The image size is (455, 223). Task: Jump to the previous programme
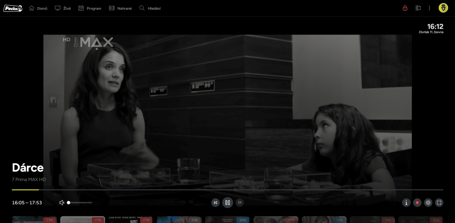click(216, 203)
